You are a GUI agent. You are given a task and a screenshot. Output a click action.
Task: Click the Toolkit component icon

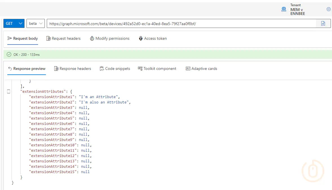pos(140,69)
